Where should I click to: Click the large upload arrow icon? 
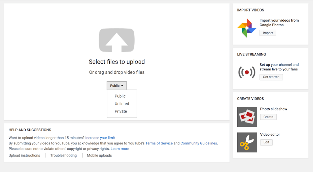tap(116, 40)
